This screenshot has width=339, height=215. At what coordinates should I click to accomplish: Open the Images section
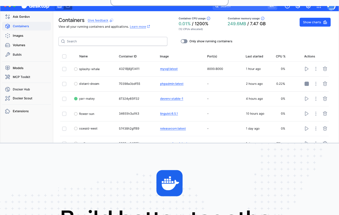point(26,36)
